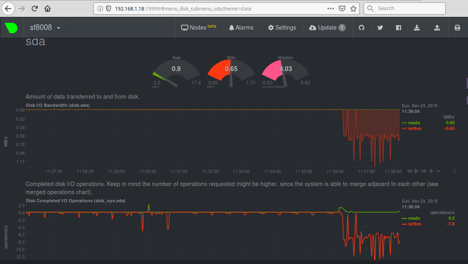The height and width of the screenshot is (264, 468).
Task: Toggle reads series in Disk I/O Bandwidth legend
Action: click(x=414, y=123)
